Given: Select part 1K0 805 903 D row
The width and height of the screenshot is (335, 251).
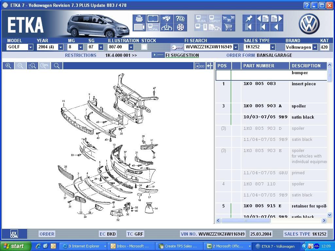Looking at the screenshot, I should [271, 131].
